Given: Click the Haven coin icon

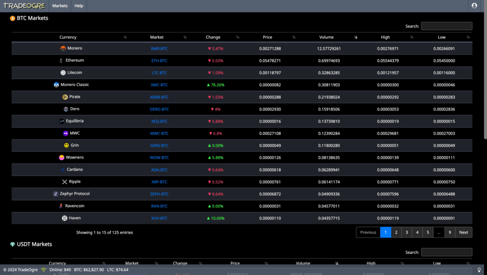Looking at the screenshot, I should click(x=64, y=218).
